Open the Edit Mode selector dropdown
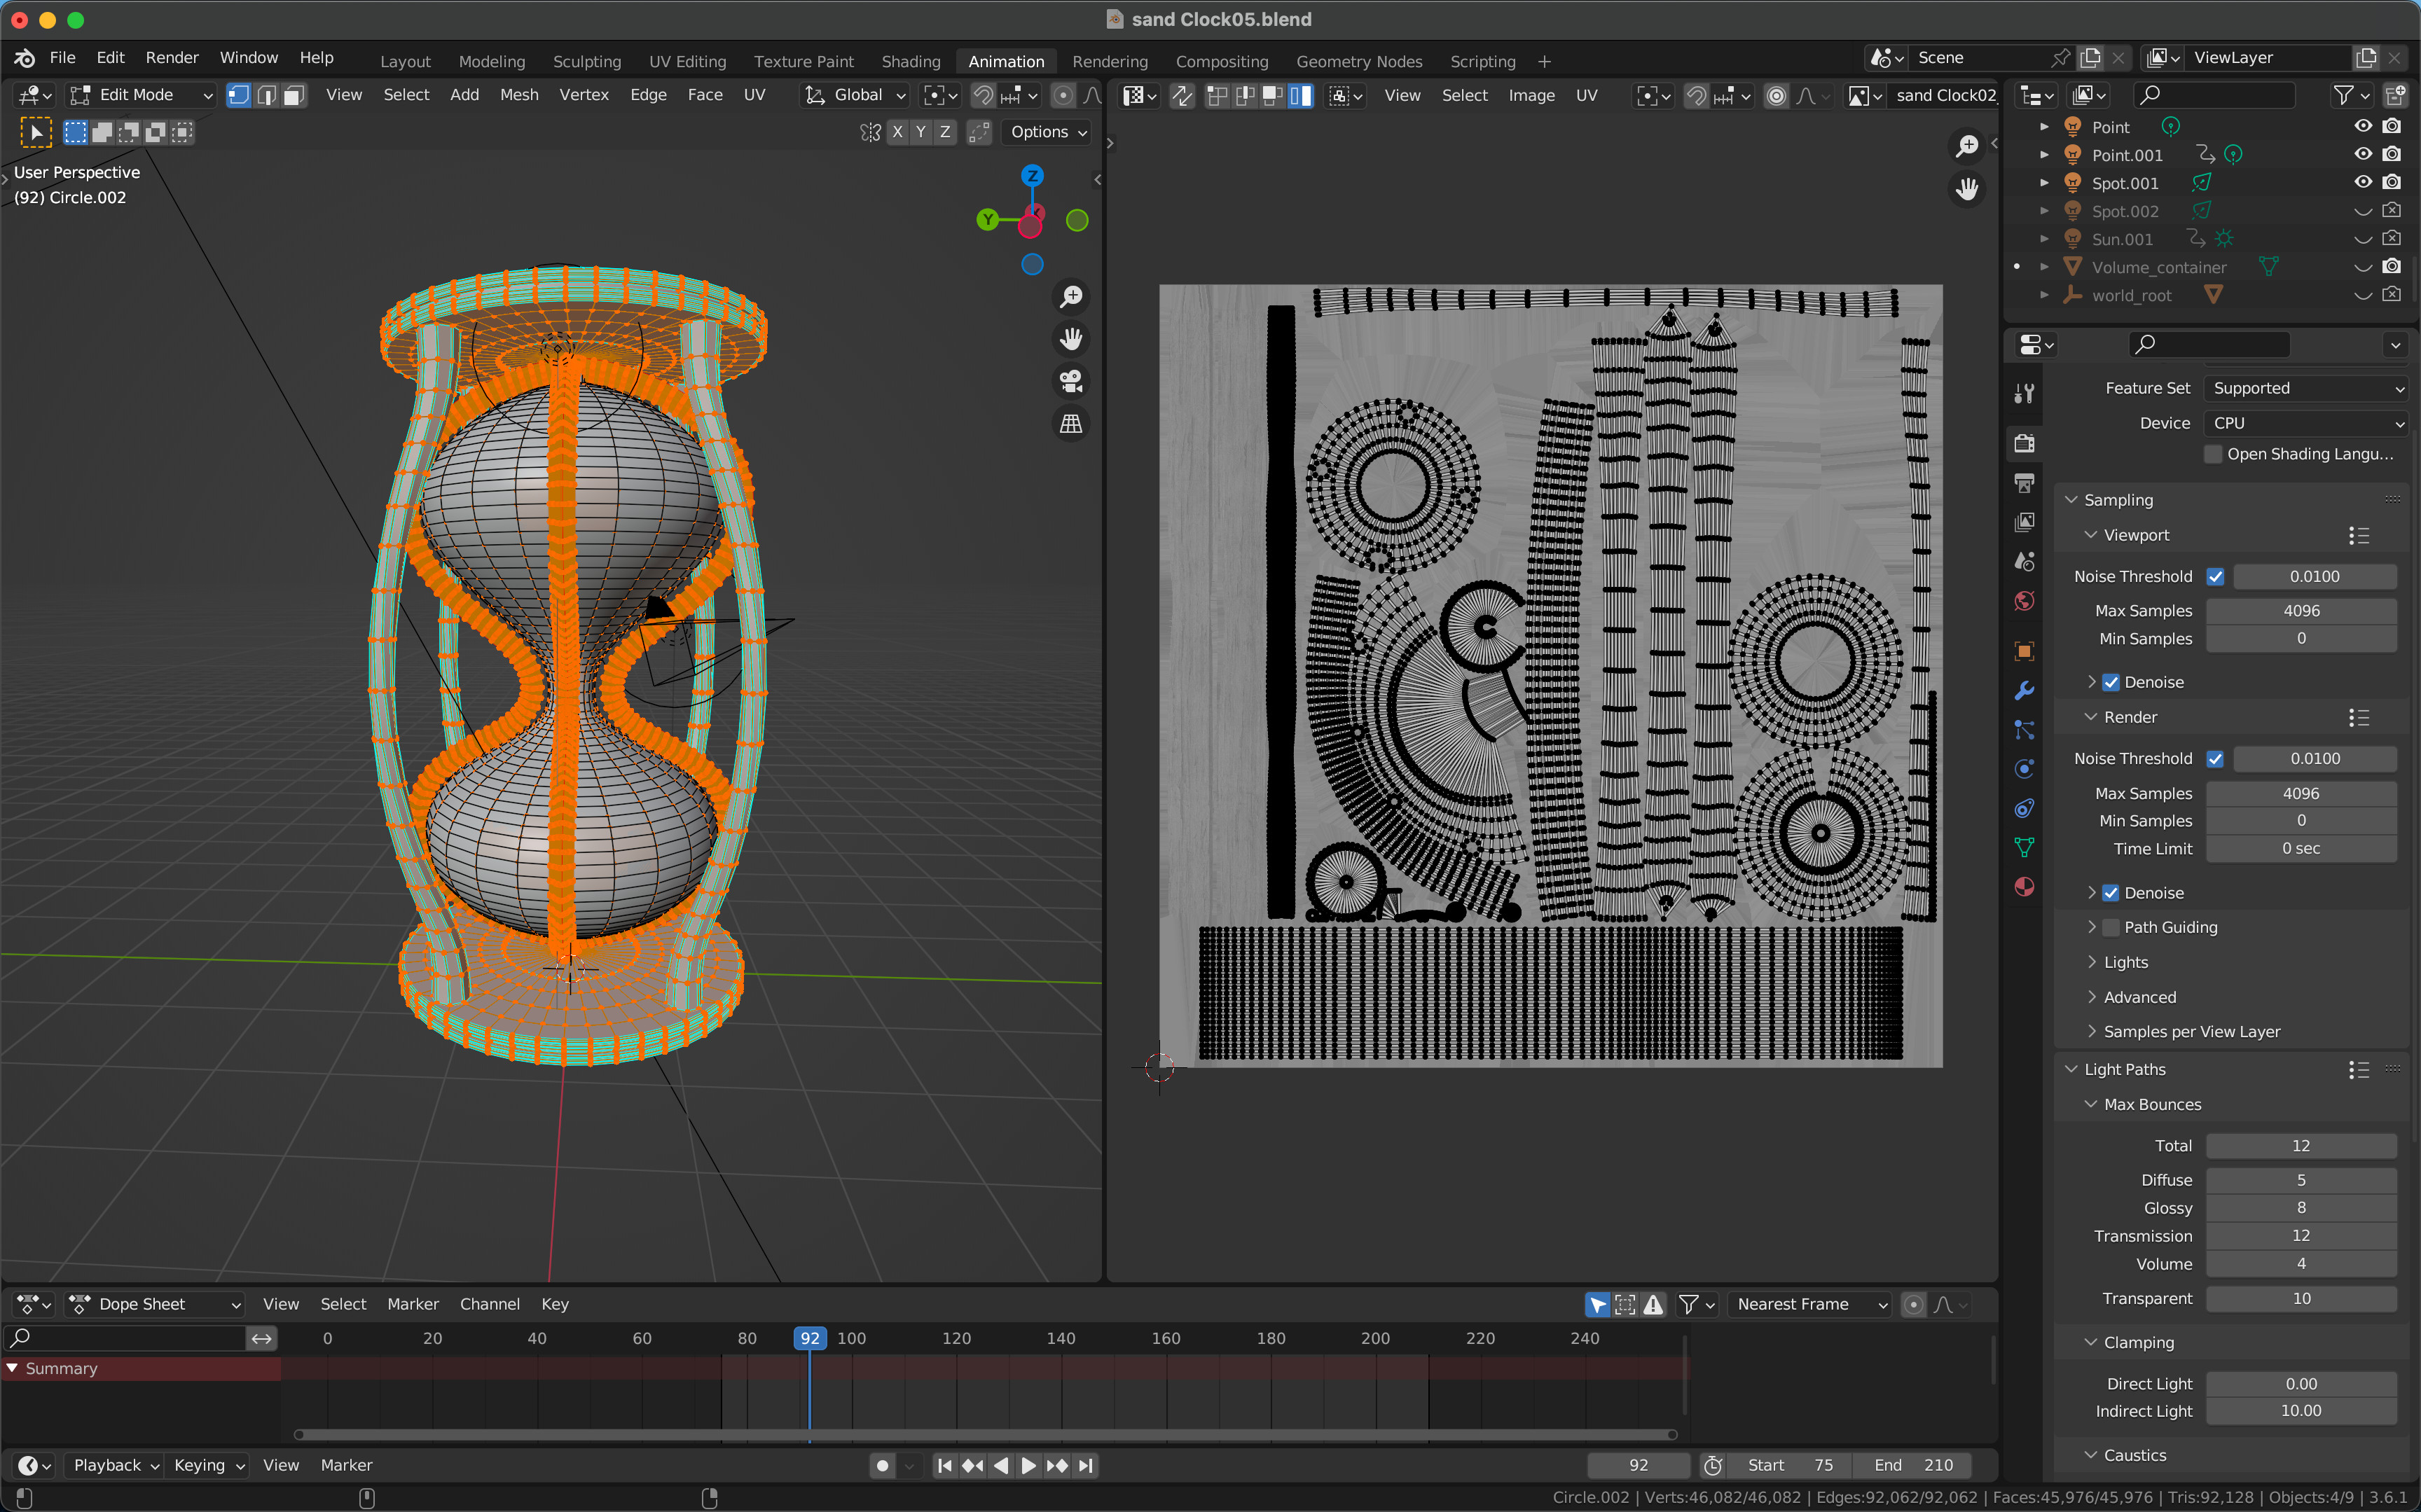Screen dimensions: 2421x1512 coord(141,95)
